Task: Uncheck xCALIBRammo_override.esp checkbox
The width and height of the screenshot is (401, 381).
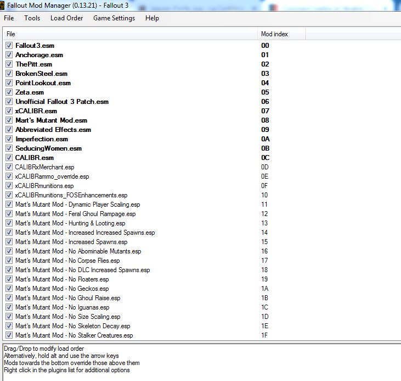Action: click(9, 176)
